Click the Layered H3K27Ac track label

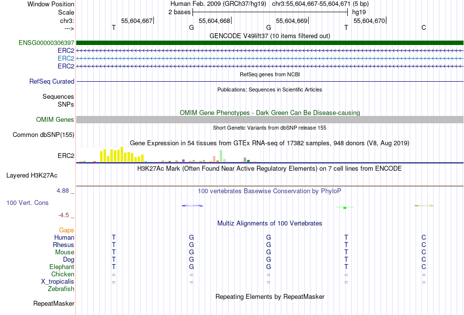tap(32, 176)
